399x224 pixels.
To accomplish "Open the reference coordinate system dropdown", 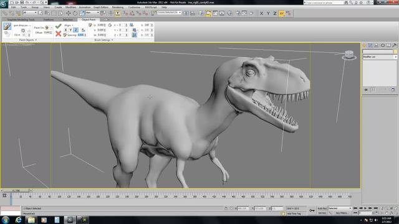I will click(93, 12).
